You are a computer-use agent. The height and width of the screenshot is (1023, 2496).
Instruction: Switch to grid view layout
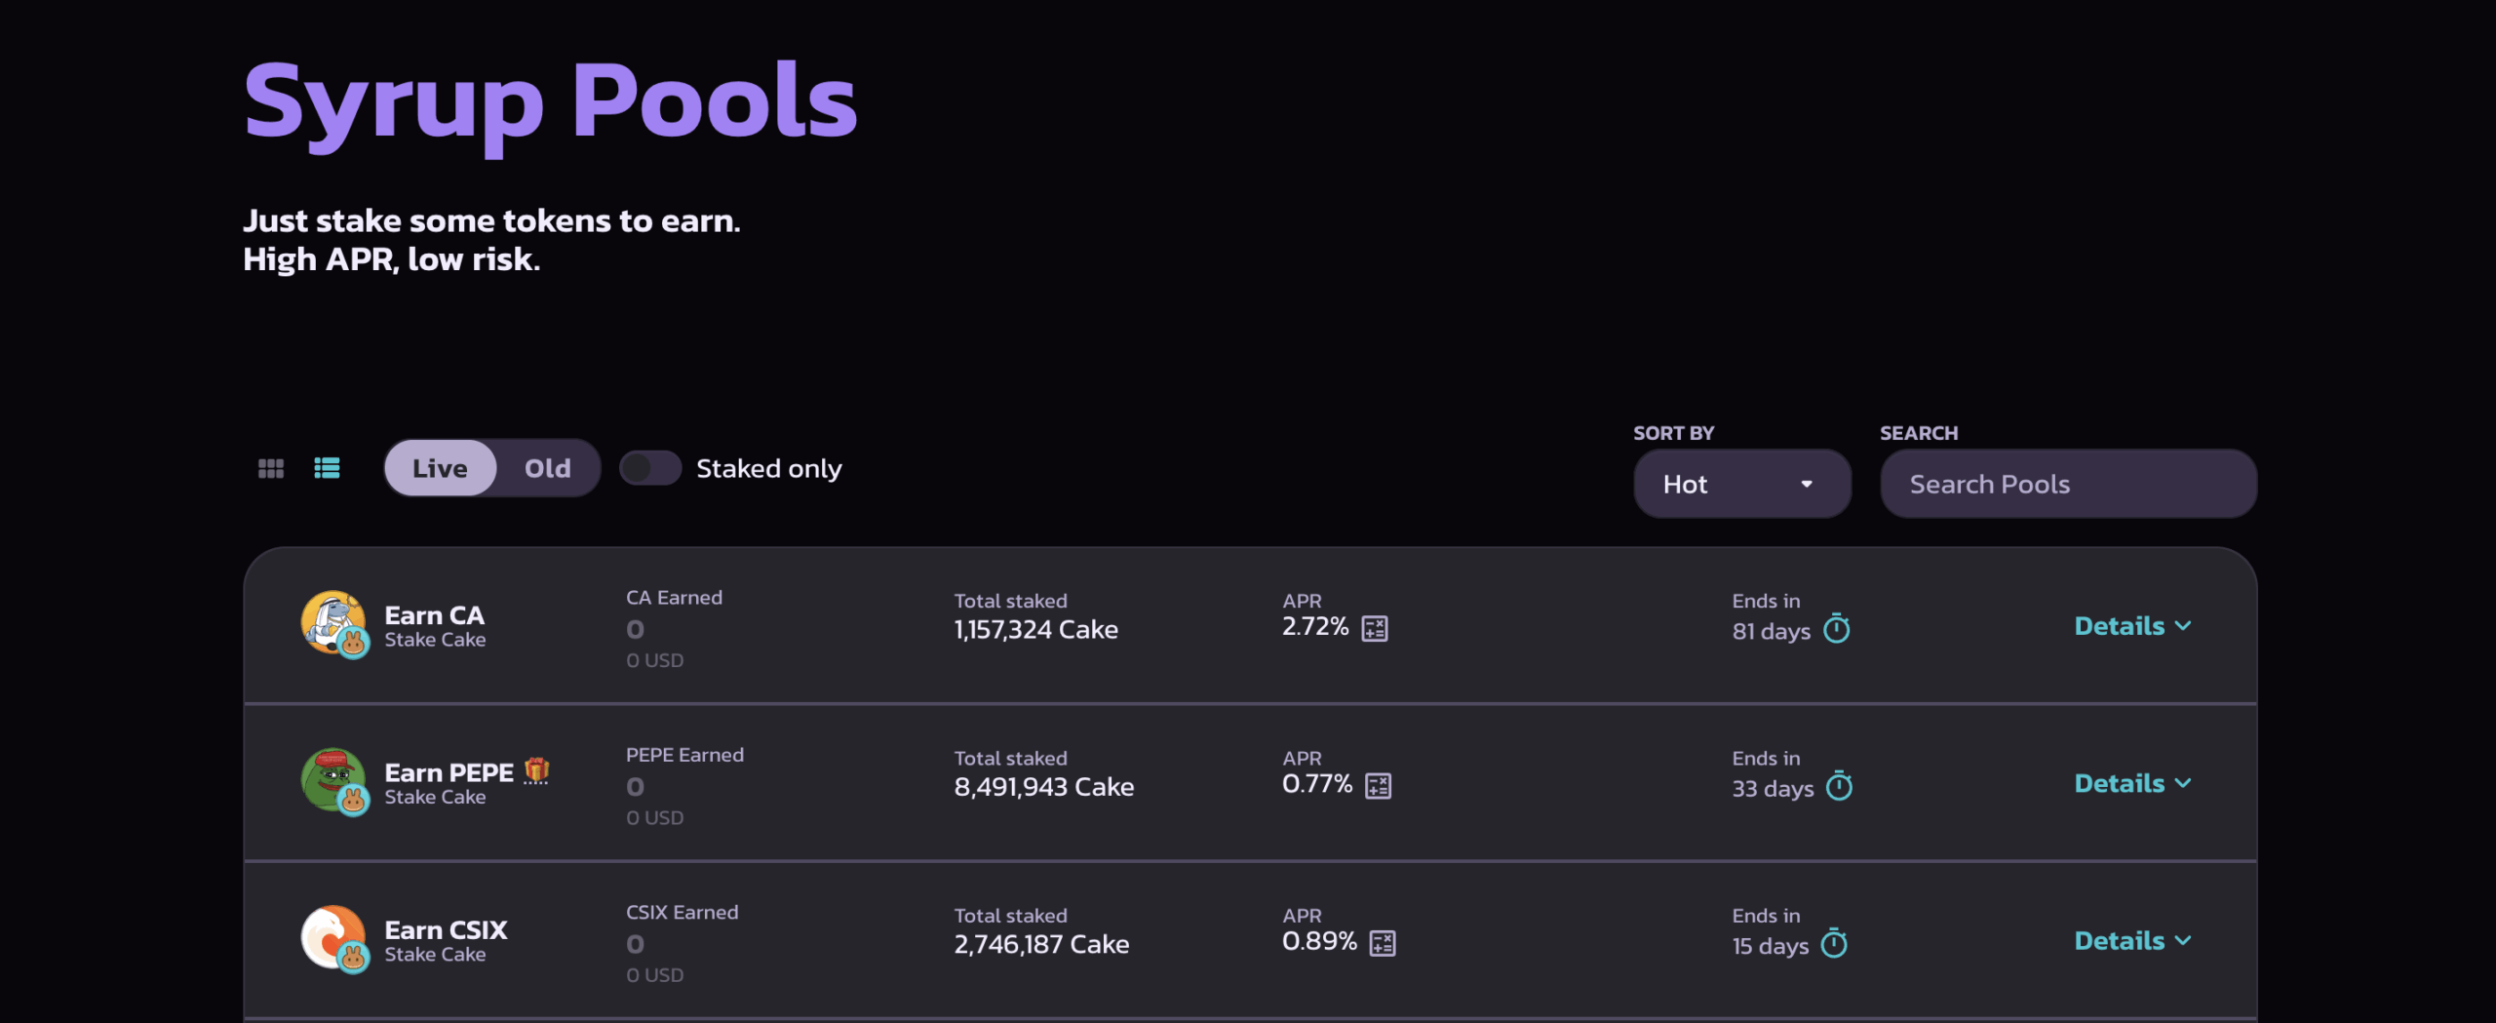pyautogui.click(x=270, y=468)
